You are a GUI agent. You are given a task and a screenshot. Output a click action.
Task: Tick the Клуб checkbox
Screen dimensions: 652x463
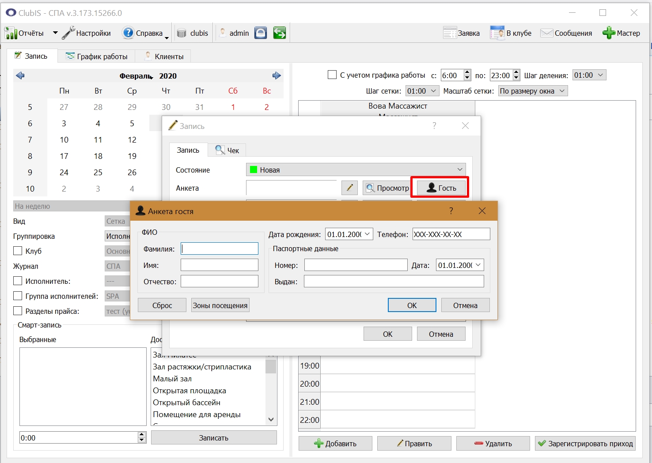tap(18, 251)
